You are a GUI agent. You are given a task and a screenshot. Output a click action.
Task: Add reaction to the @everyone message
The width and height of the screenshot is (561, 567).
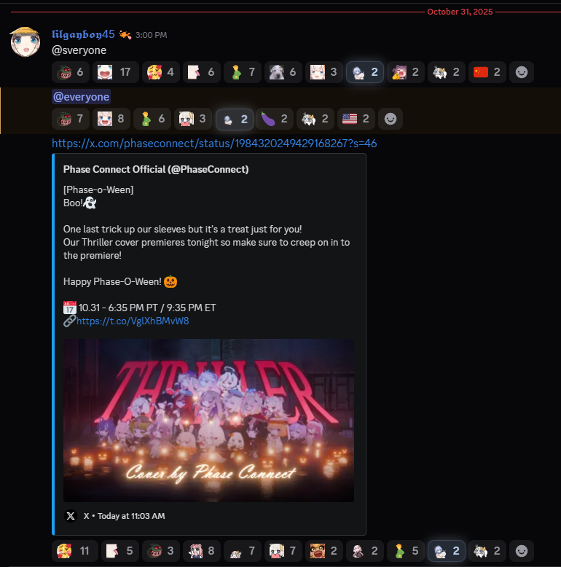tap(391, 119)
